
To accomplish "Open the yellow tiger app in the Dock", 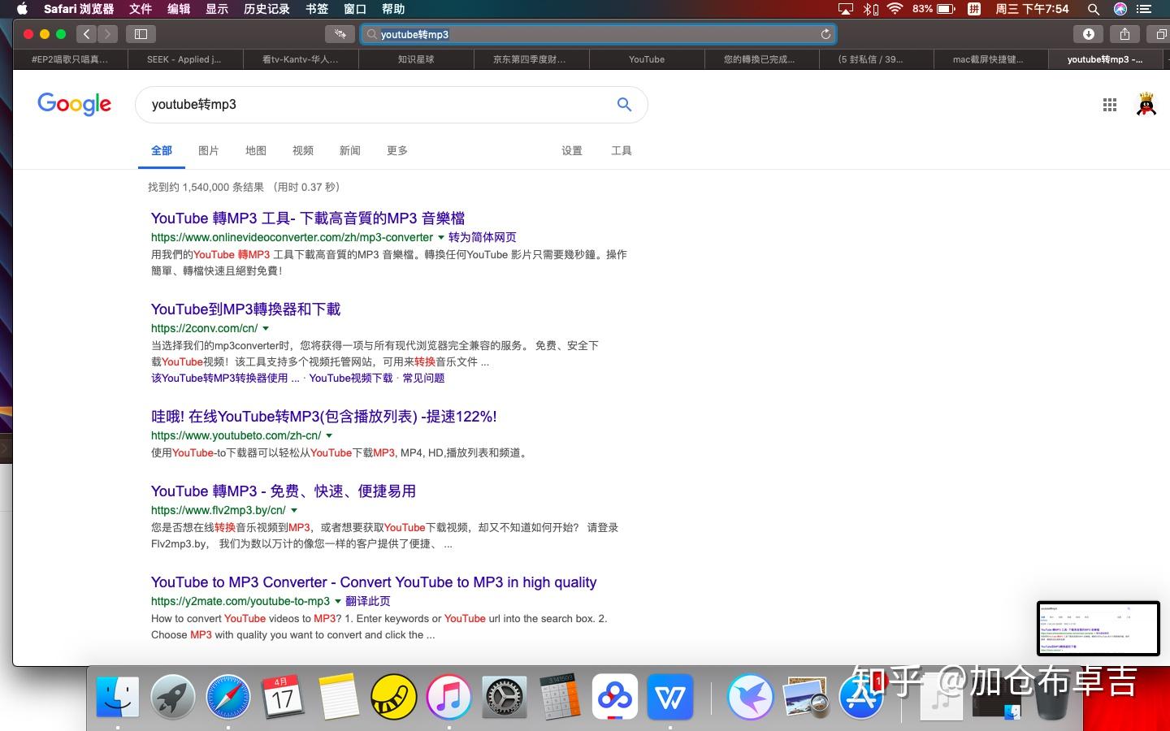I will [393, 697].
